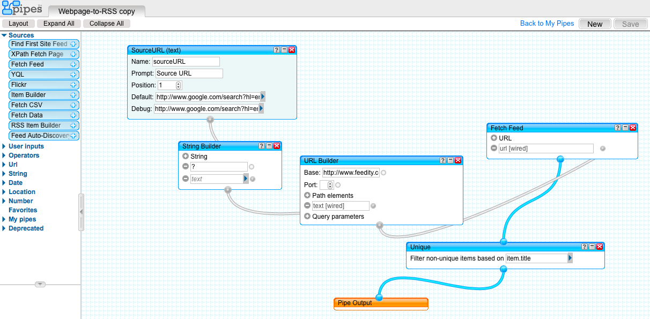Remove the wired text row in String Builder
This screenshot has height=319, width=650.
click(x=186, y=179)
